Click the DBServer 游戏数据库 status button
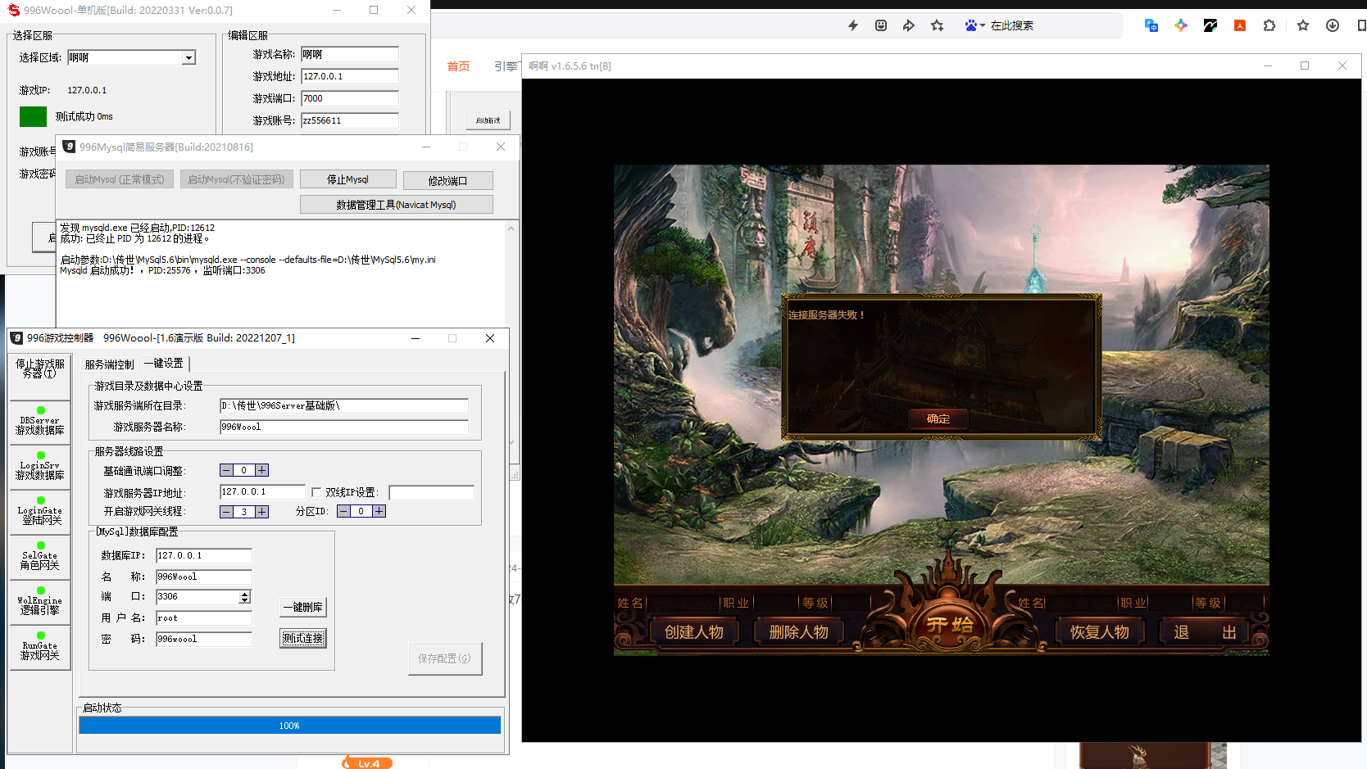 (40, 423)
